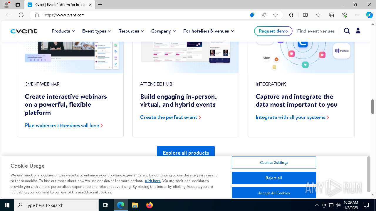The height and width of the screenshot is (211, 376).
Task: Open a new browser tab
Action: coord(100,5)
